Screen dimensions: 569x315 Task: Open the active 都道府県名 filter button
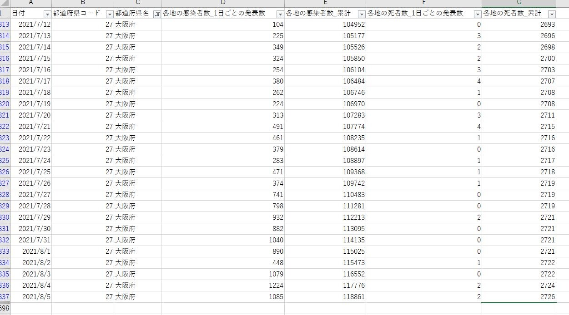click(x=157, y=14)
